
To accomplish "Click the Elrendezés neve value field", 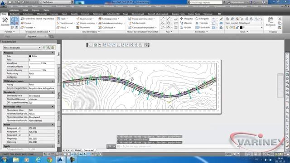I will click(x=42, y=96).
